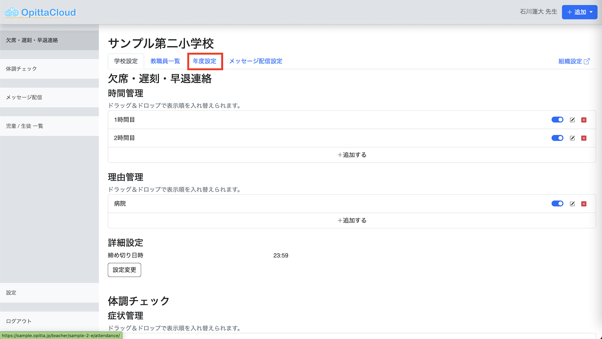
Task: Delete the 病院 reason entry
Action: coord(584,204)
